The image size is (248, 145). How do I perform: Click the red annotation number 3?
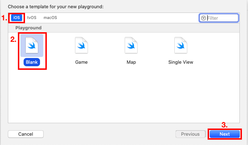click(x=224, y=125)
